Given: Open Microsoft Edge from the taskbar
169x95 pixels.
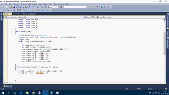Looking at the screenshot, I should point(21,93).
